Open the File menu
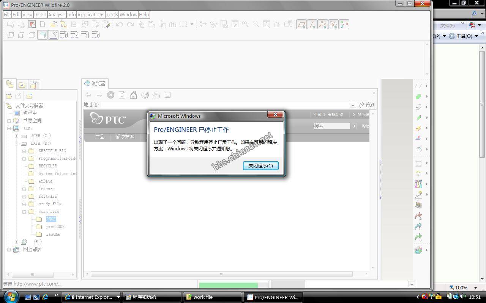The width and height of the screenshot is (486, 303). coord(7,14)
